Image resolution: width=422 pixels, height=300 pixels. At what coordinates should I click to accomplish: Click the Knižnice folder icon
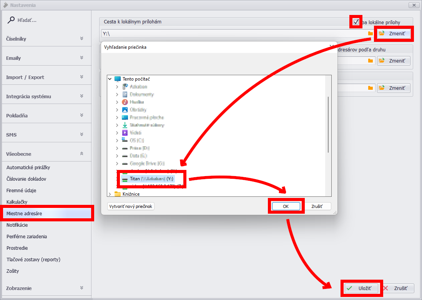[118, 194]
